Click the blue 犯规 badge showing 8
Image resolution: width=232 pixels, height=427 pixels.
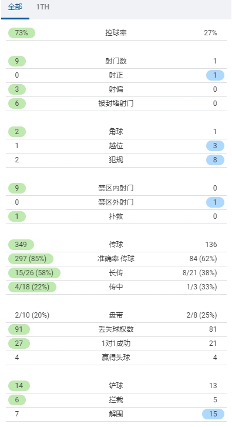point(215,160)
